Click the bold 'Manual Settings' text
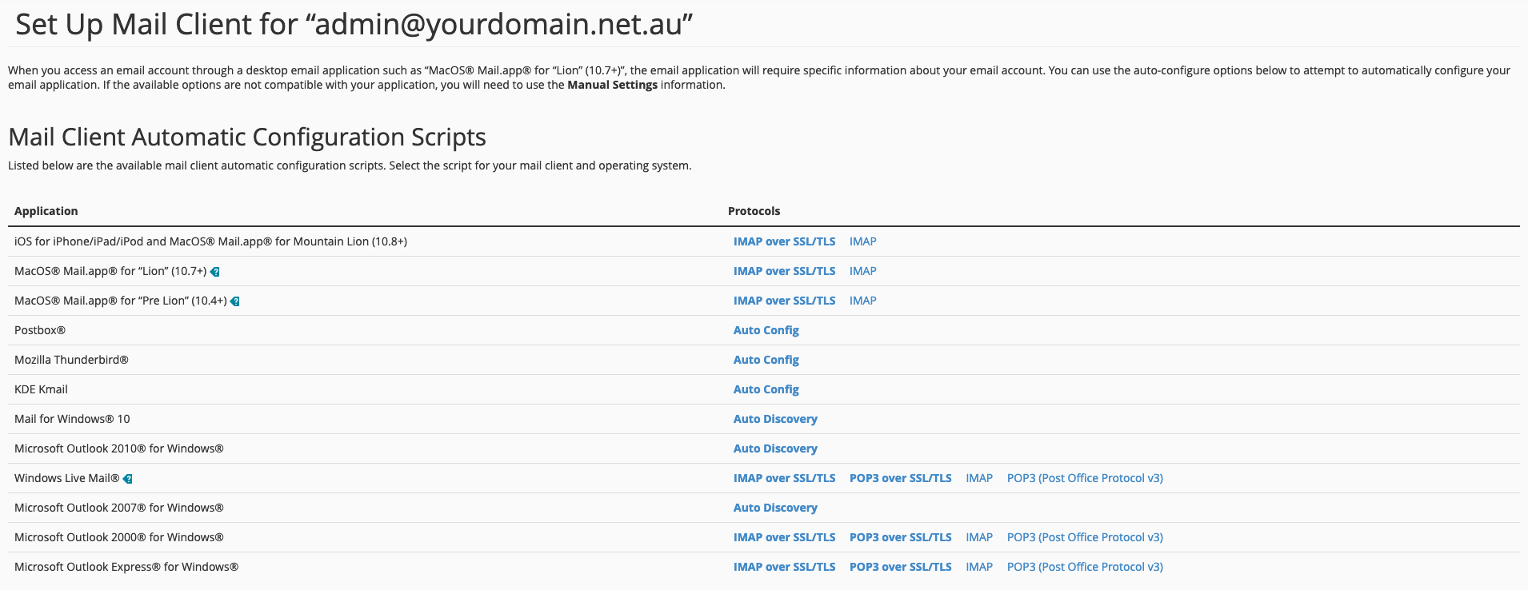This screenshot has width=1528, height=590. point(612,85)
